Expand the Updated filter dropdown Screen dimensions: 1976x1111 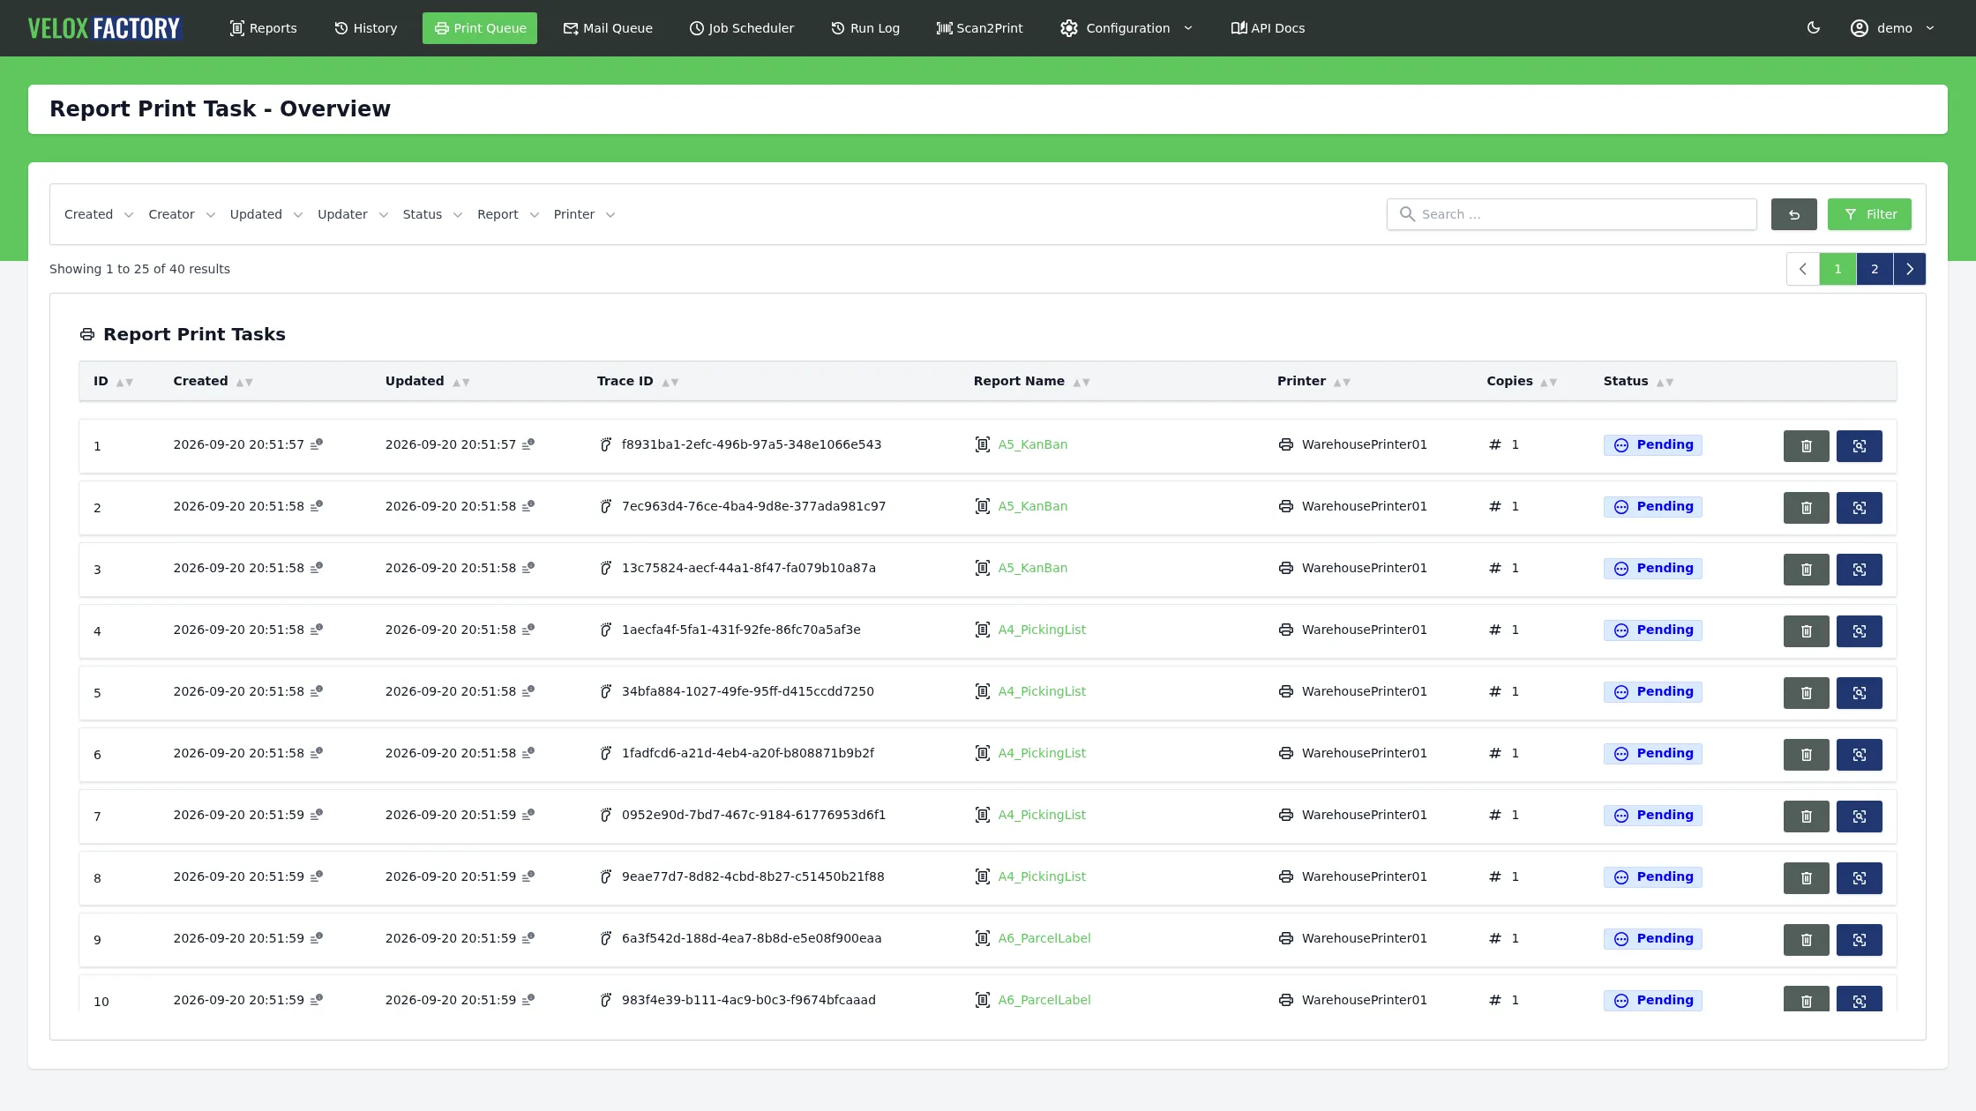coord(266,214)
